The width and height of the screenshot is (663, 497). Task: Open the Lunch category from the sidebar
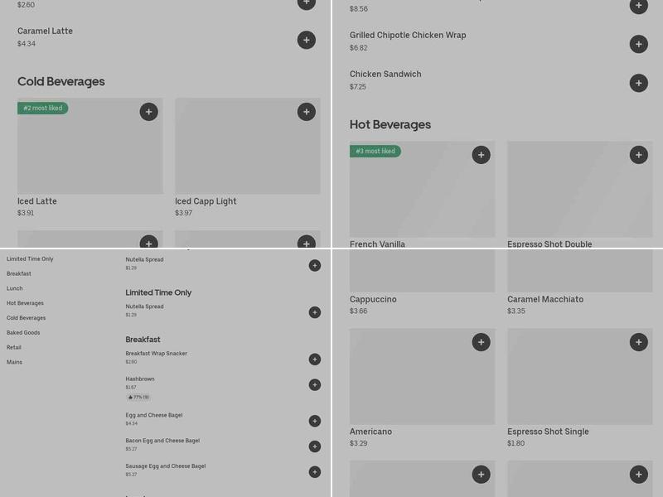click(15, 288)
